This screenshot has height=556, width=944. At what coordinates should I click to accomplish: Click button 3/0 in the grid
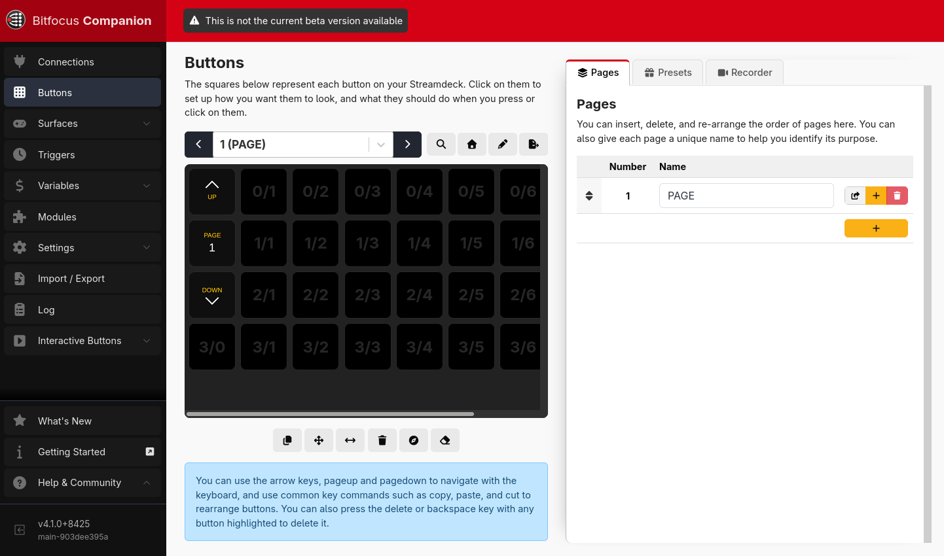click(x=212, y=347)
